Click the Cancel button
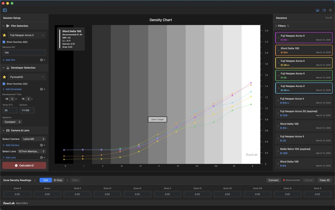335x210 pixels. (x=309, y=180)
